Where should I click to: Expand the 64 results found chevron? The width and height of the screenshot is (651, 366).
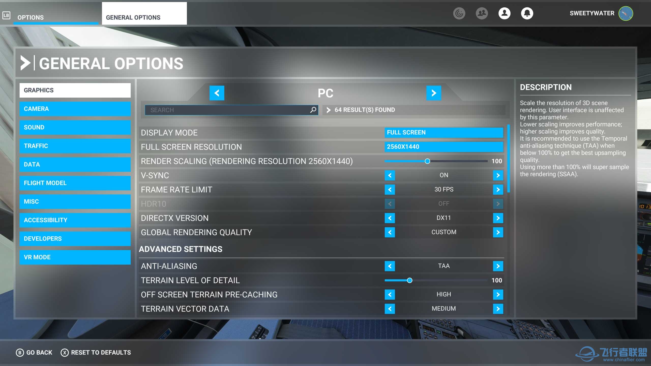pyautogui.click(x=329, y=110)
